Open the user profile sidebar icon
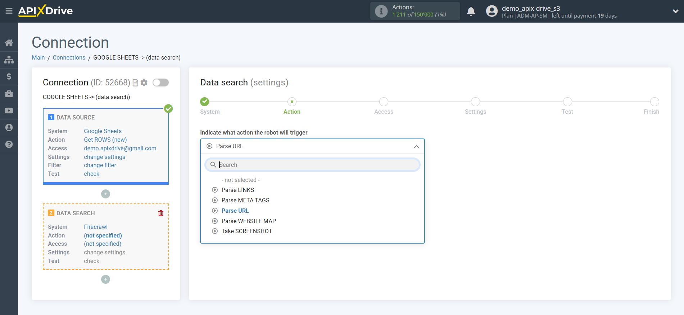 click(9, 127)
